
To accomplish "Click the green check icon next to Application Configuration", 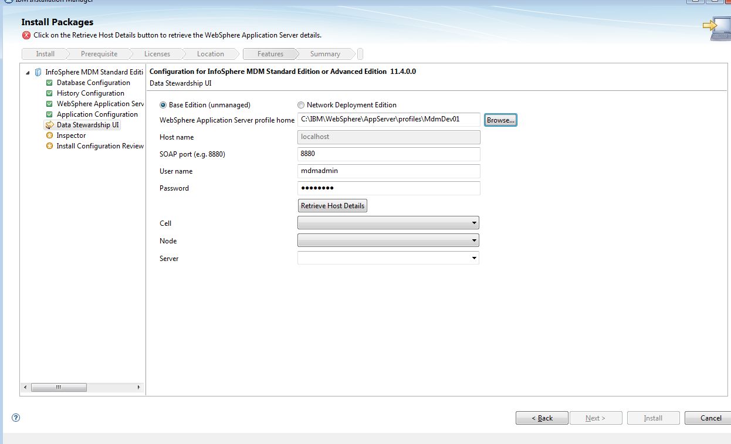I will tap(49, 114).
